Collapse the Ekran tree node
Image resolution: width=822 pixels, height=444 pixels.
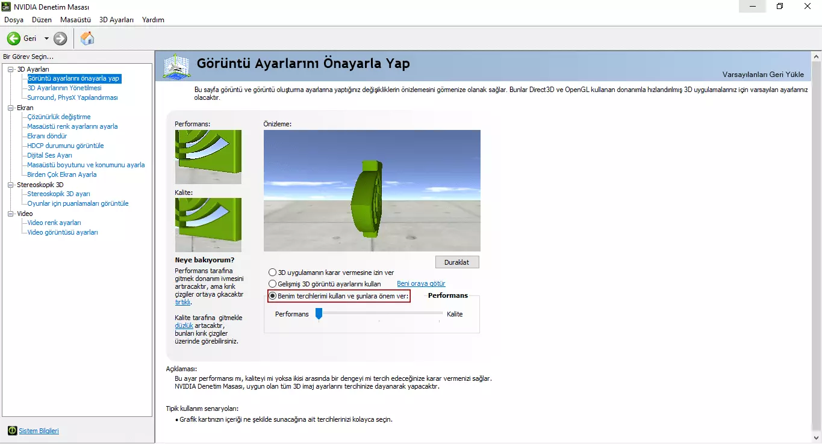[x=11, y=108]
